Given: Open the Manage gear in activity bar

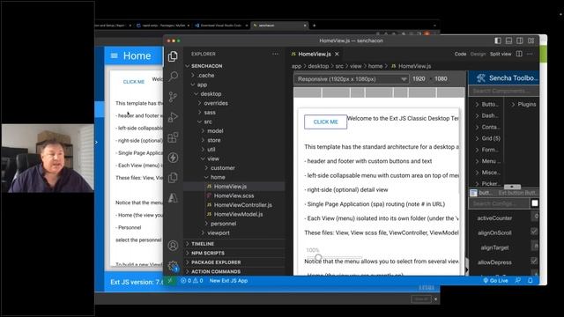Looking at the screenshot, I should [173, 266].
